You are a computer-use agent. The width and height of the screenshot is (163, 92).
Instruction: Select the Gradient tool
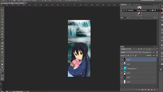click(2, 43)
